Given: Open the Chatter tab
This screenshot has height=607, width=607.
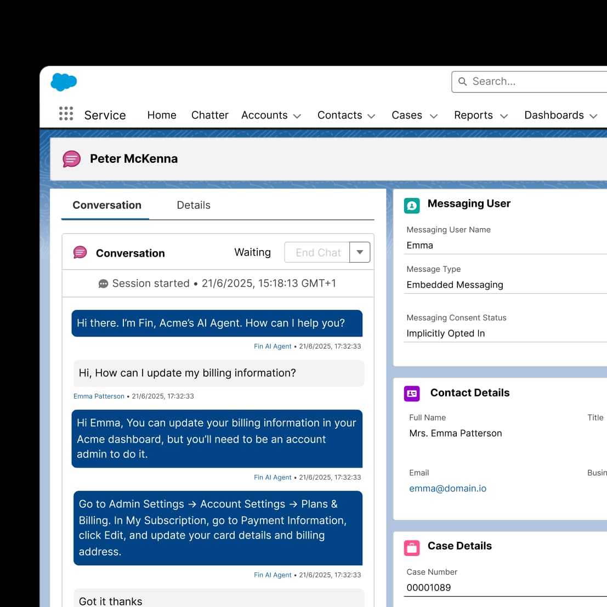Looking at the screenshot, I should [210, 115].
